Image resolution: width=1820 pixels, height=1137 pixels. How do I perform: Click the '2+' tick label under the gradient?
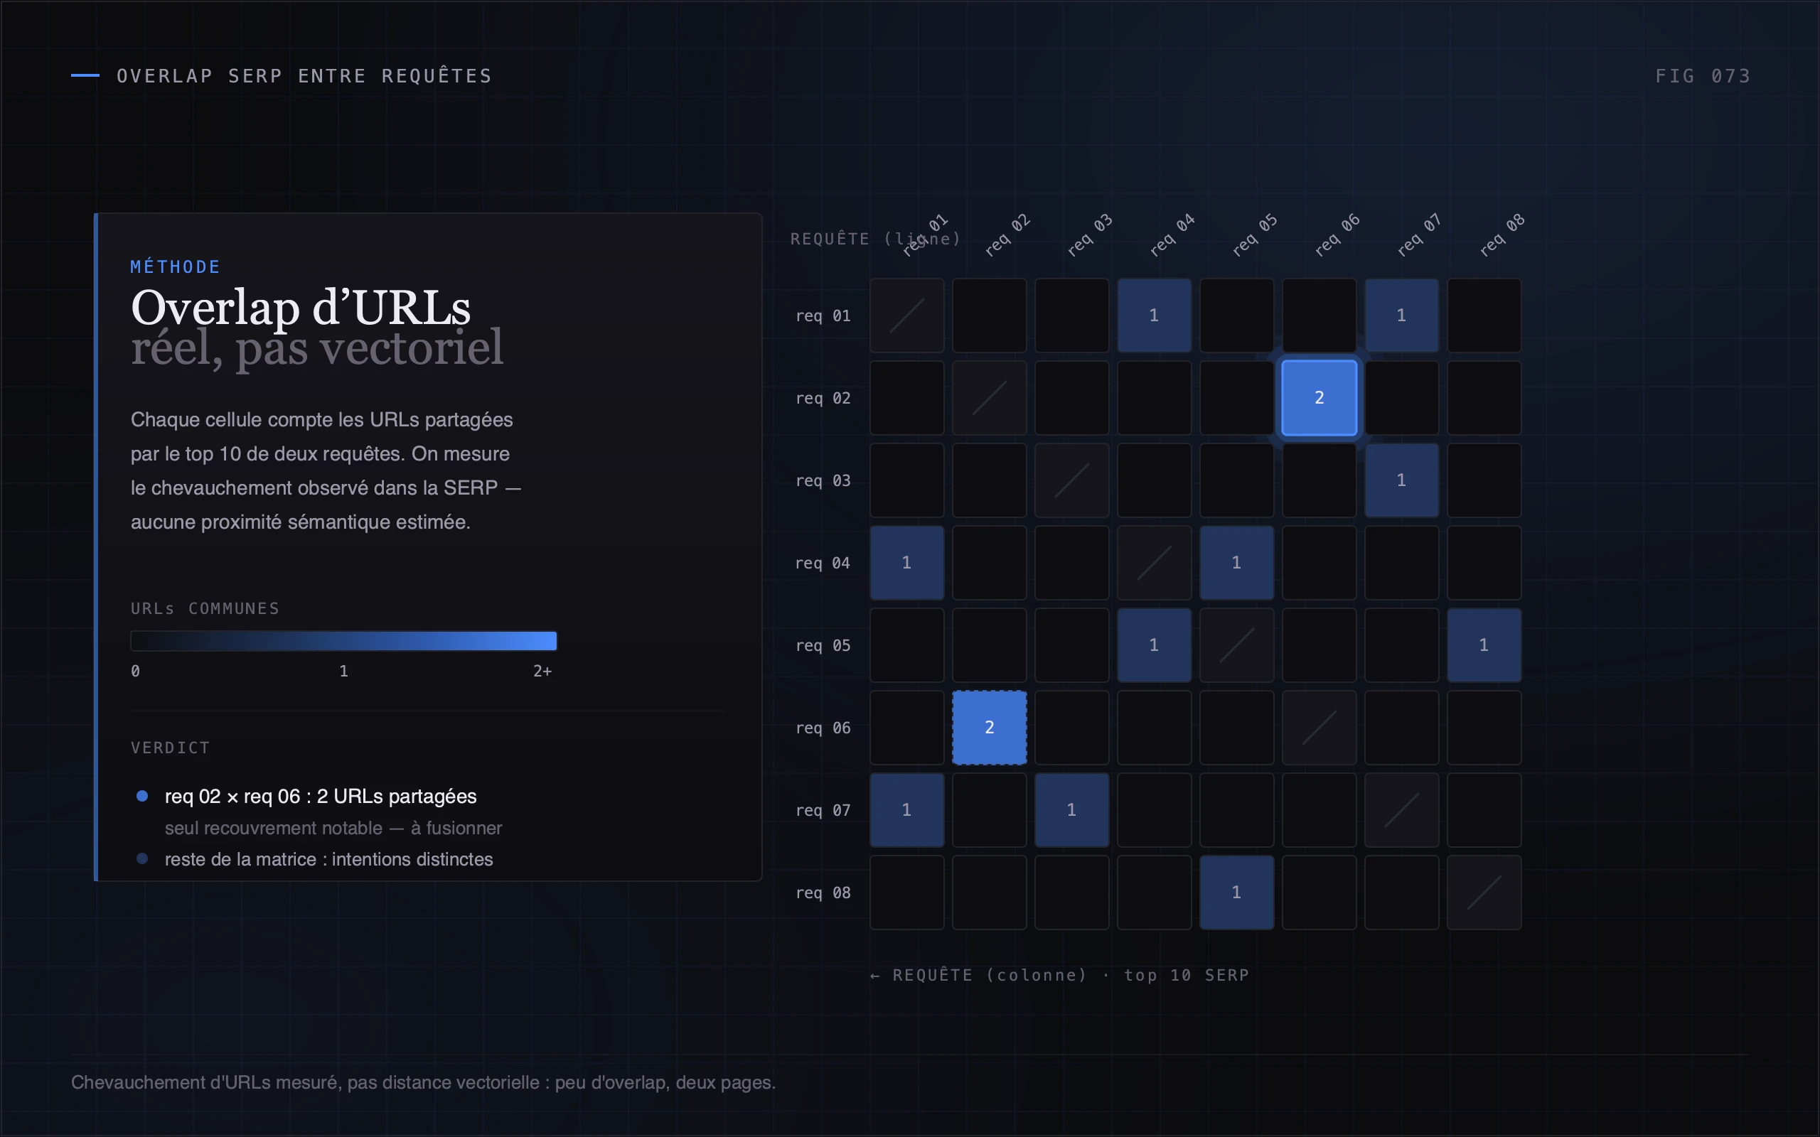(x=542, y=671)
